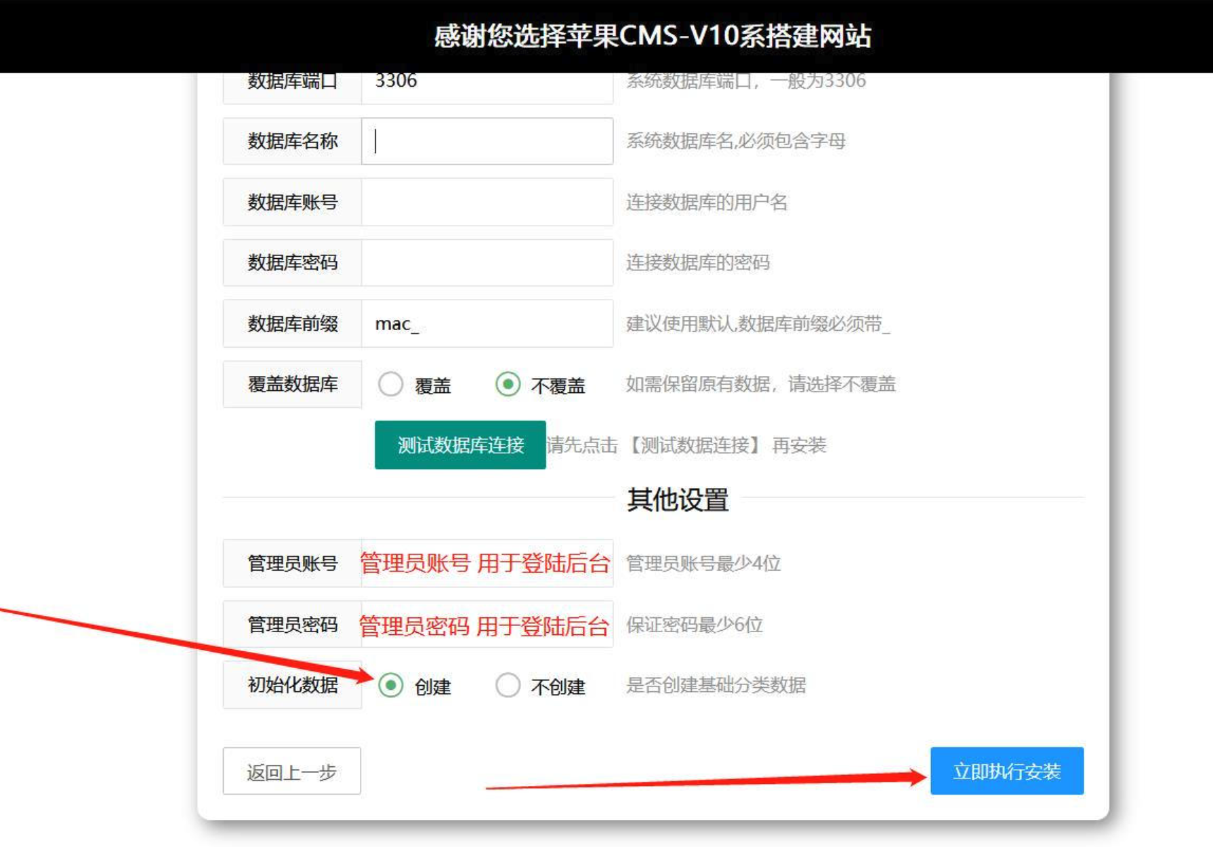Click the 返回上一步 button
The image size is (1213, 847).
pos(291,770)
